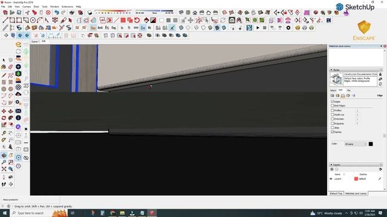
Task: Select the Circle drawing tool
Action: click(33, 20)
